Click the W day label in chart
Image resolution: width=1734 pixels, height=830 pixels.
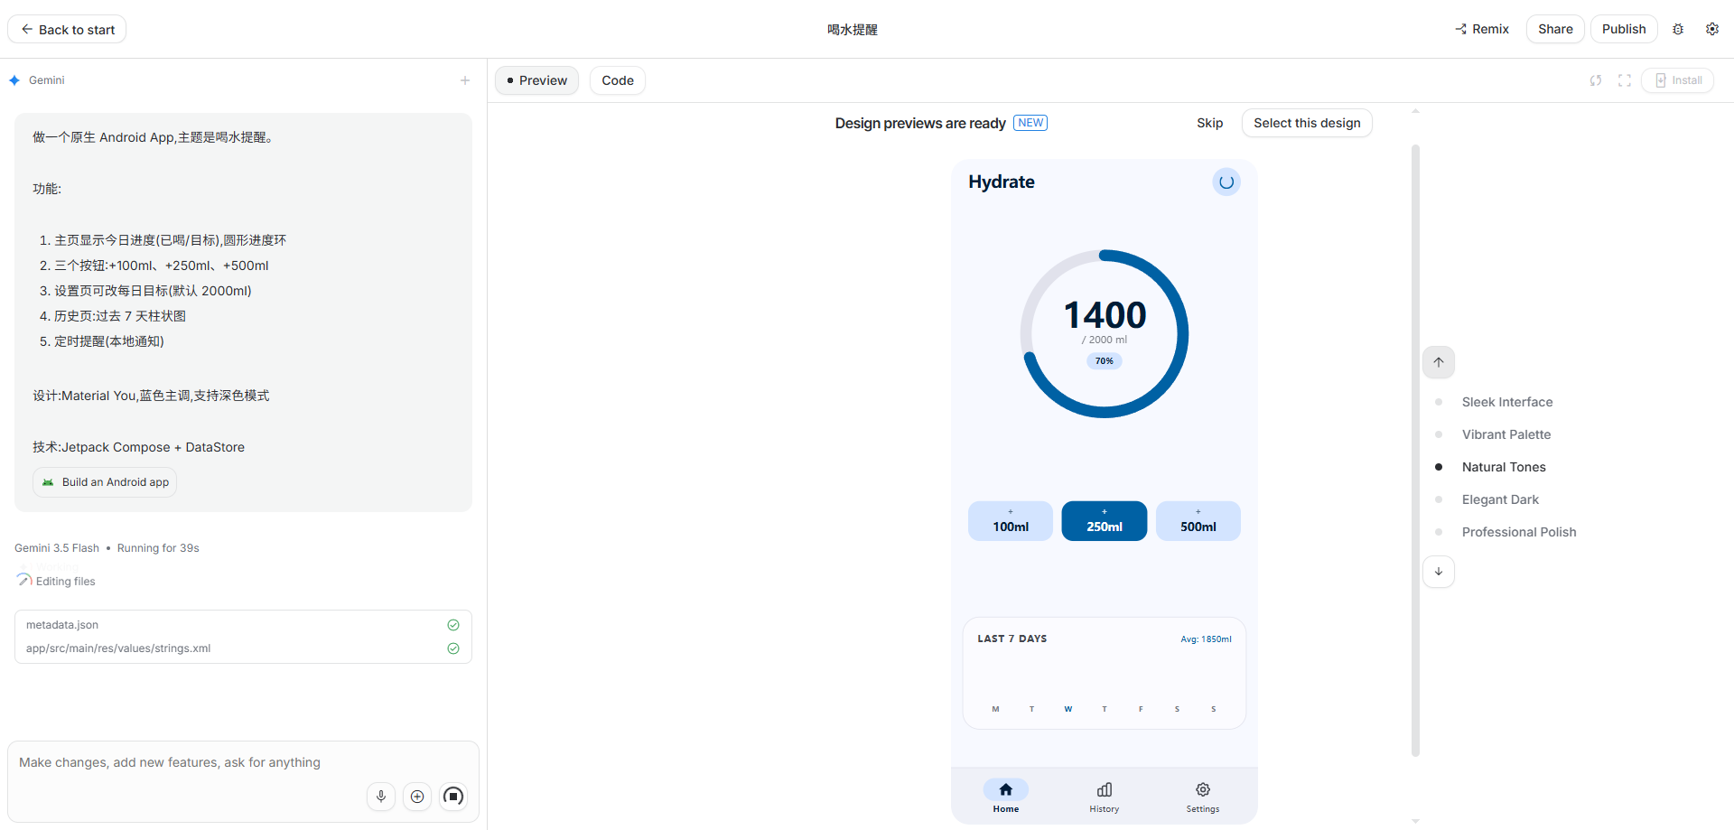[1068, 709]
